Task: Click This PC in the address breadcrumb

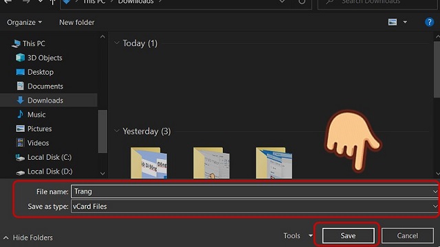Action: [x=94, y=1]
